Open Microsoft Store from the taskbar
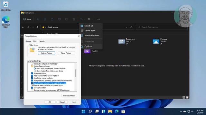Viewport: 206px width, 115px height. click(123, 111)
